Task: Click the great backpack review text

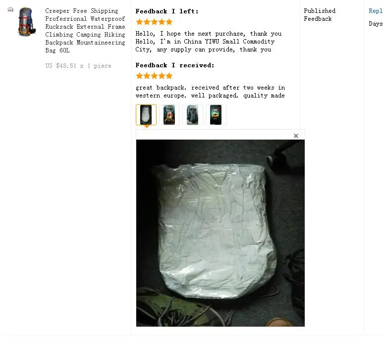Action: point(210,92)
